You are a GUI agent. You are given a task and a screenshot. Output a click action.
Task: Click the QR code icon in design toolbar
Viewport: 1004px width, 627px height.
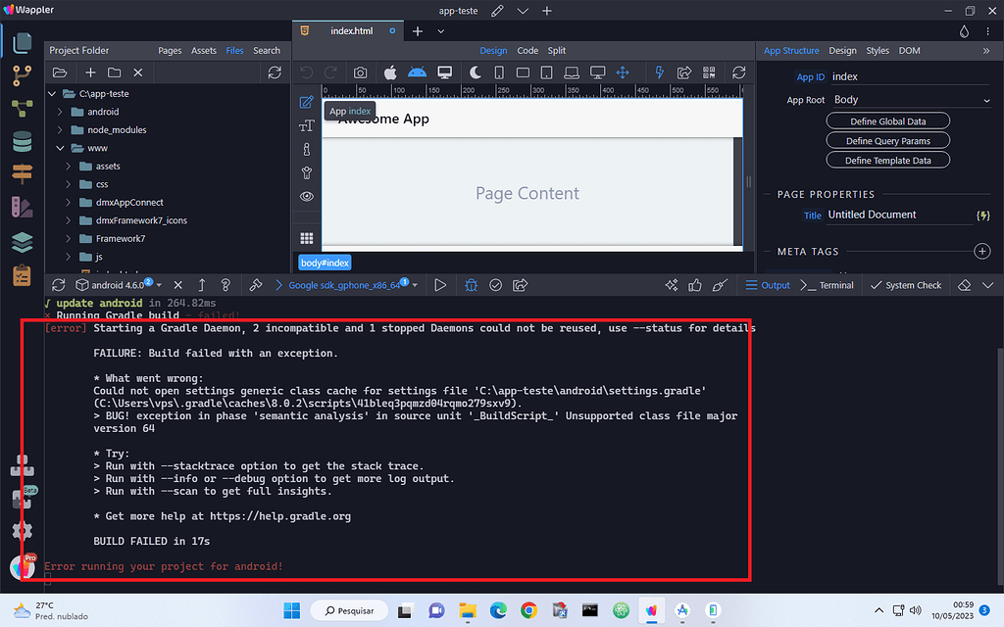[x=709, y=72]
